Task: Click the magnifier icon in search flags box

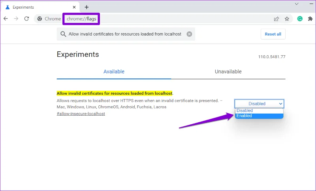Action: (x=63, y=34)
